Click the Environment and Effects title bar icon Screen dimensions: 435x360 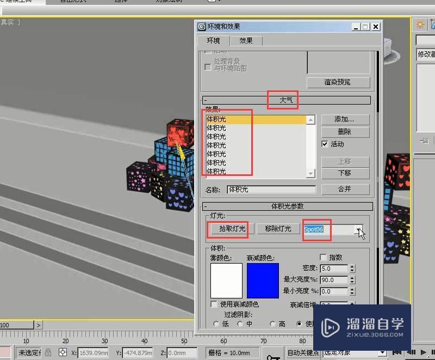[x=202, y=27]
